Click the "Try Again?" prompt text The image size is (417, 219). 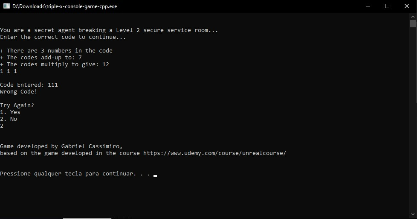(x=17, y=105)
